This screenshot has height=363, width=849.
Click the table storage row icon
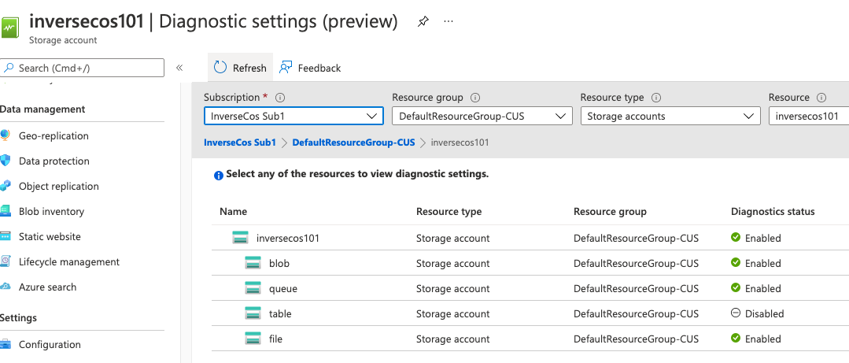pos(253,313)
